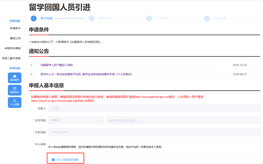The image size is (263, 164).
Task: Click step 3 上传材料 circle
Action: click(x=149, y=19)
